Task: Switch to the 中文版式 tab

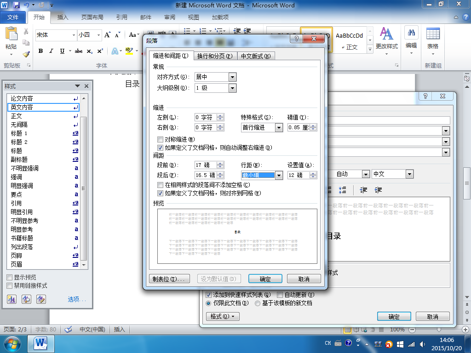Action: click(256, 56)
